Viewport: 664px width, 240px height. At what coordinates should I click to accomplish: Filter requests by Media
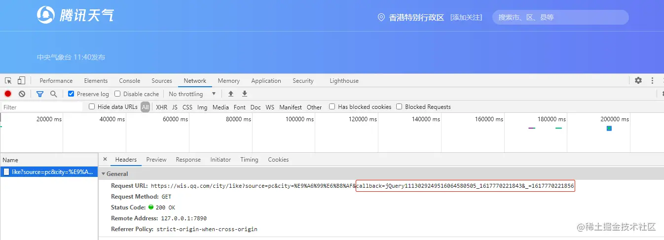click(221, 107)
